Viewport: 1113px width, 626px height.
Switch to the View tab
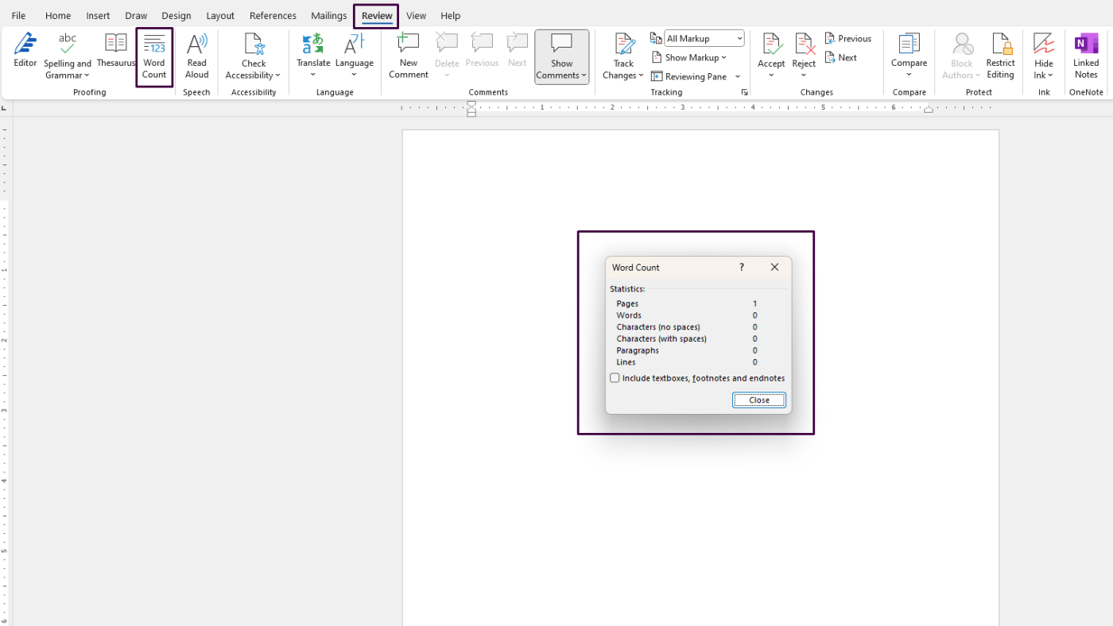click(416, 15)
